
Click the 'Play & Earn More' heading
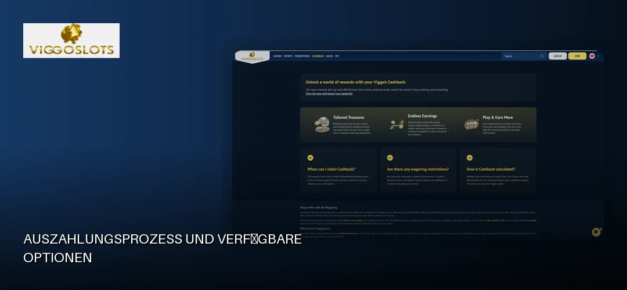(x=498, y=117)
